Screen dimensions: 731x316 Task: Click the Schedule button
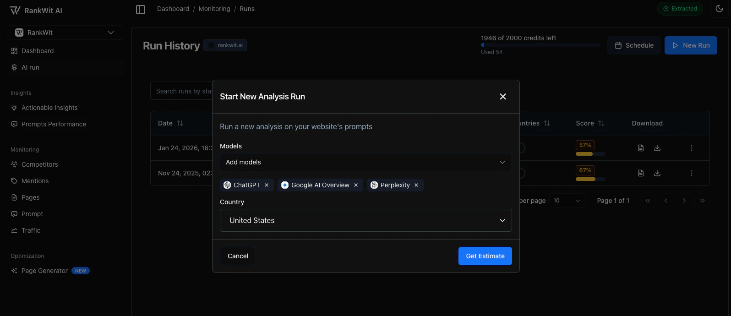coord(634,45)
